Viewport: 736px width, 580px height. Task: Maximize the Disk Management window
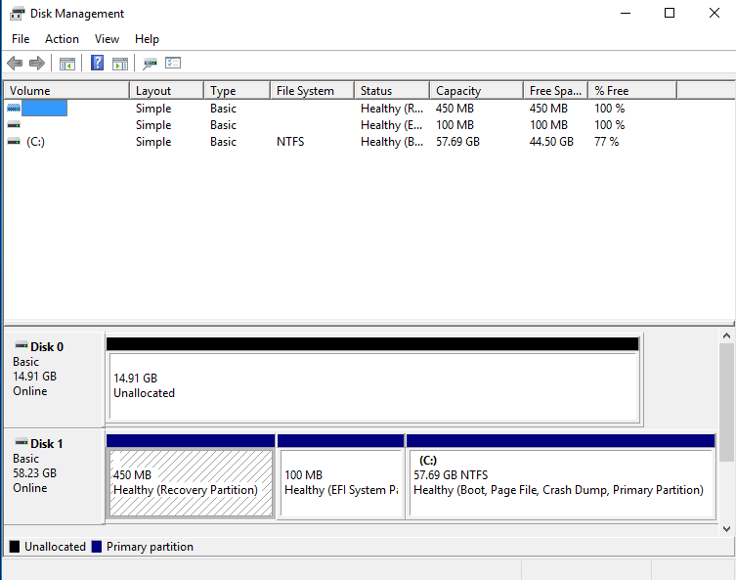[670, 13]
